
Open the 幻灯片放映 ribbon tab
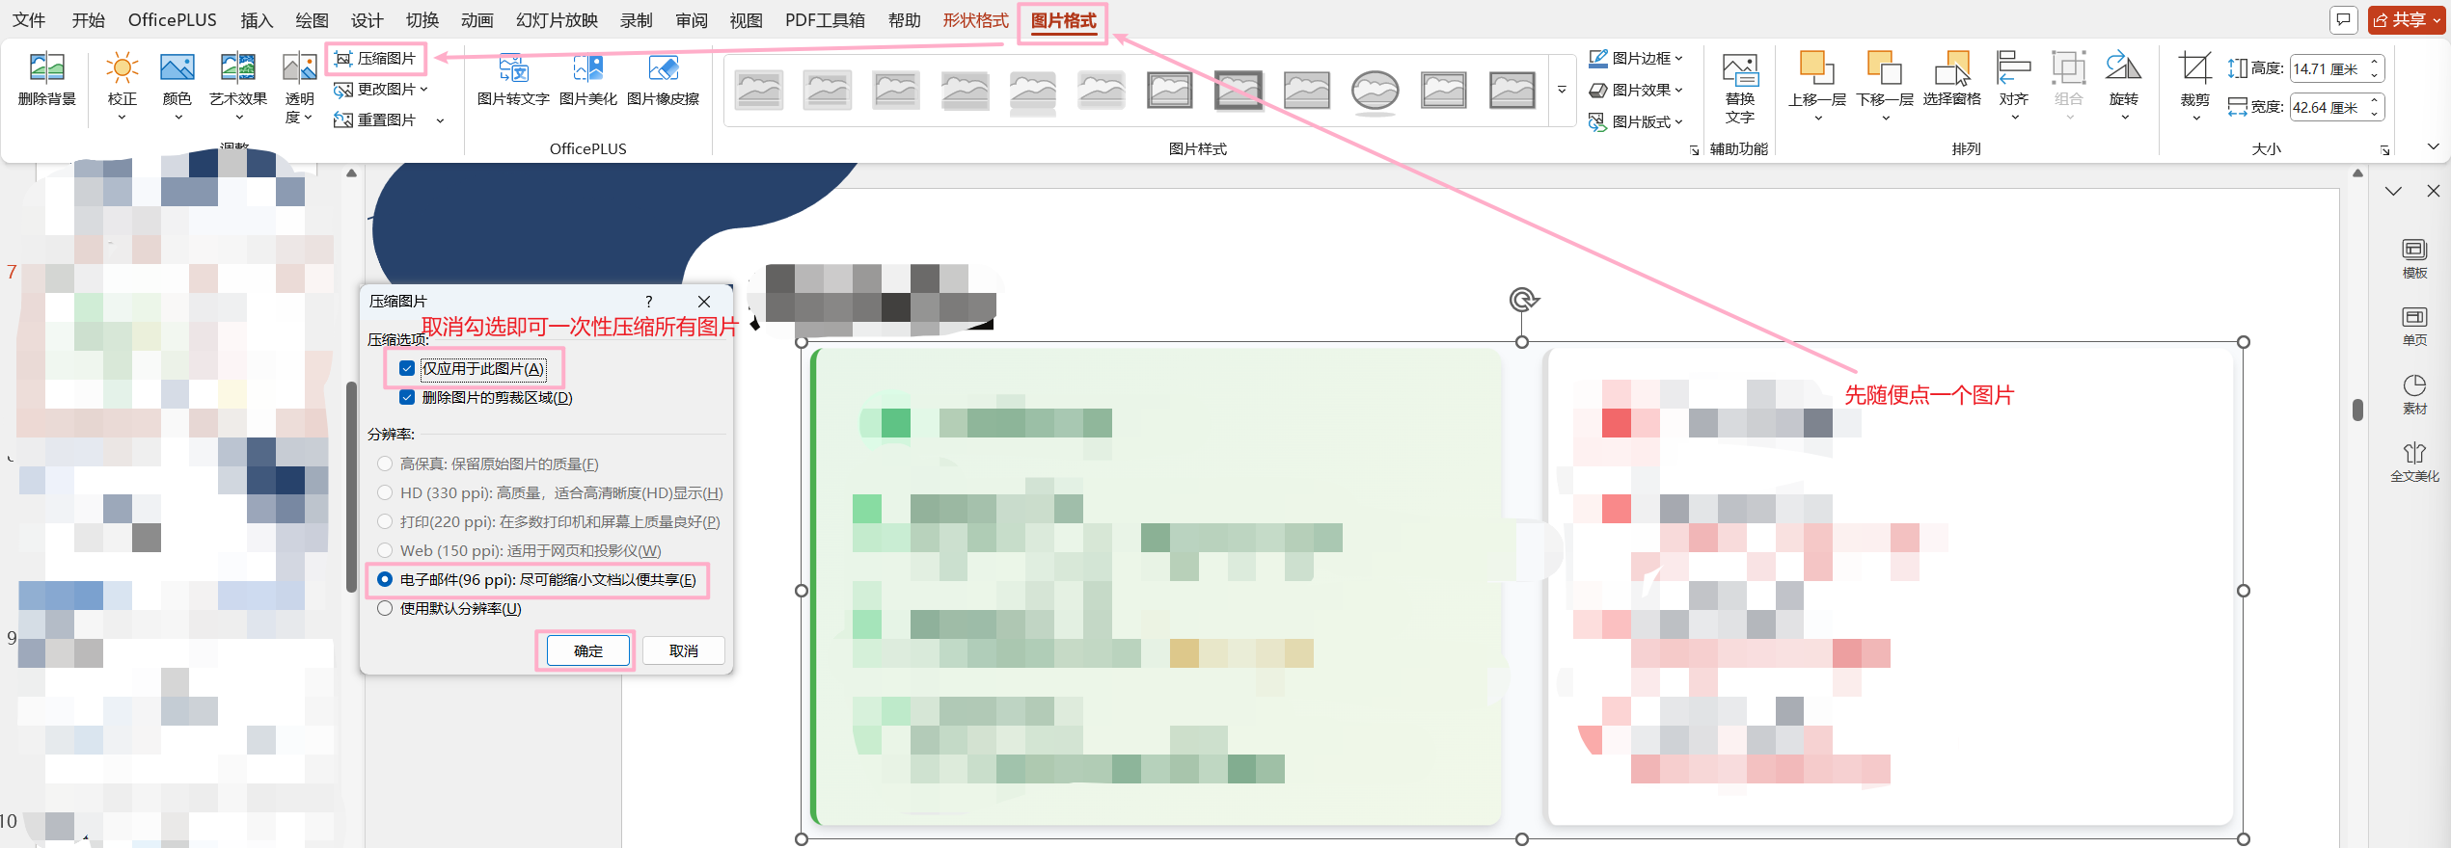click(x=557, y=20)
